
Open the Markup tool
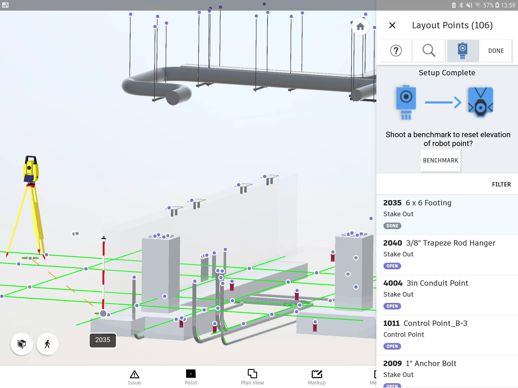coord(317,378)
